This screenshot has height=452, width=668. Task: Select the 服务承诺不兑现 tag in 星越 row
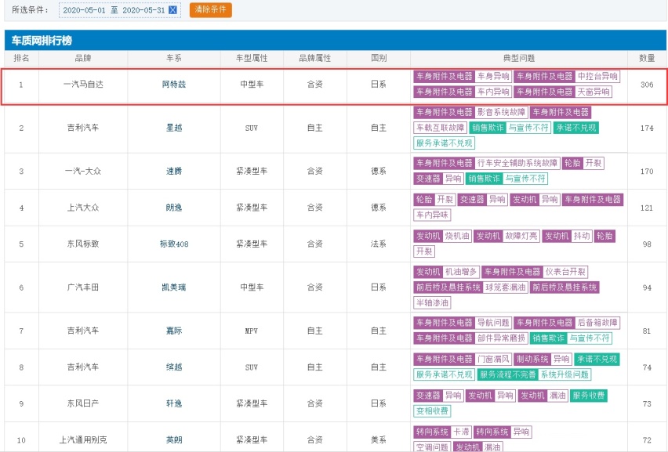click(x=444, y=143)
